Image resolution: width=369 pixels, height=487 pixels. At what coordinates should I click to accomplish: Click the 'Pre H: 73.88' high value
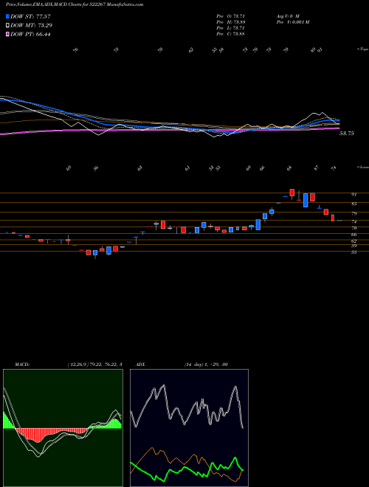[231, 22]
